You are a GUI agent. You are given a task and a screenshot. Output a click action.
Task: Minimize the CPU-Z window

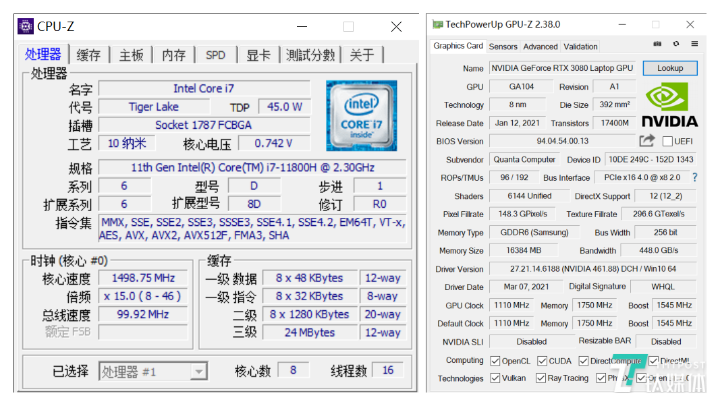(302, 26)
